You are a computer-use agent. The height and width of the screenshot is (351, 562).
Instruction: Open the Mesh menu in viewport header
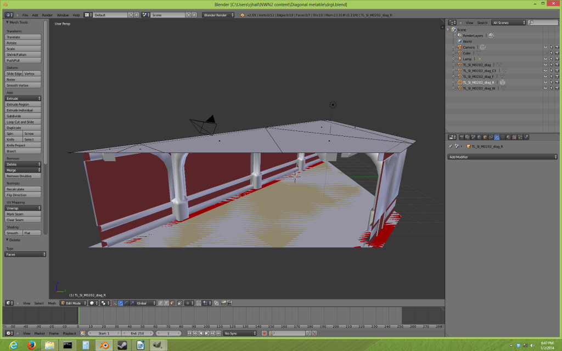tap(52, 303)
